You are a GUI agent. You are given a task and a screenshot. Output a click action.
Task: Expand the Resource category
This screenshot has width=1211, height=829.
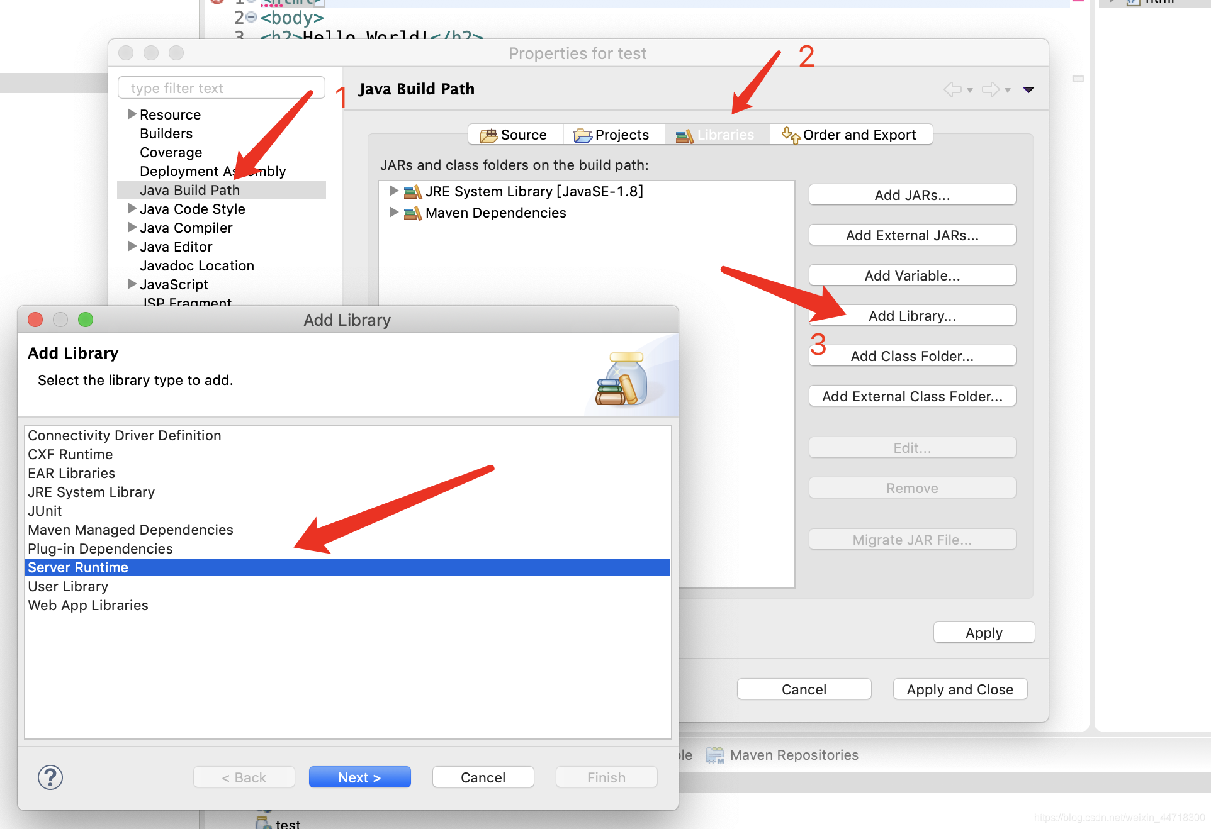coord(132,114)
